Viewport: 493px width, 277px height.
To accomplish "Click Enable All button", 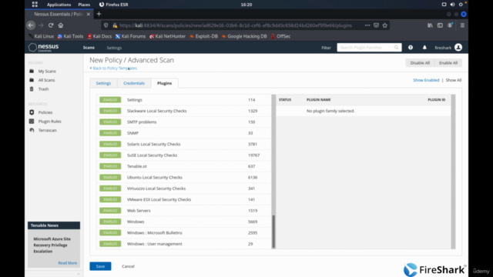I will pos(448,63).
